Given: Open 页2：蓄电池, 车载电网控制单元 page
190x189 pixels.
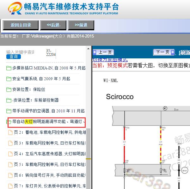Looking at the screenshot, I should (50, 132).
